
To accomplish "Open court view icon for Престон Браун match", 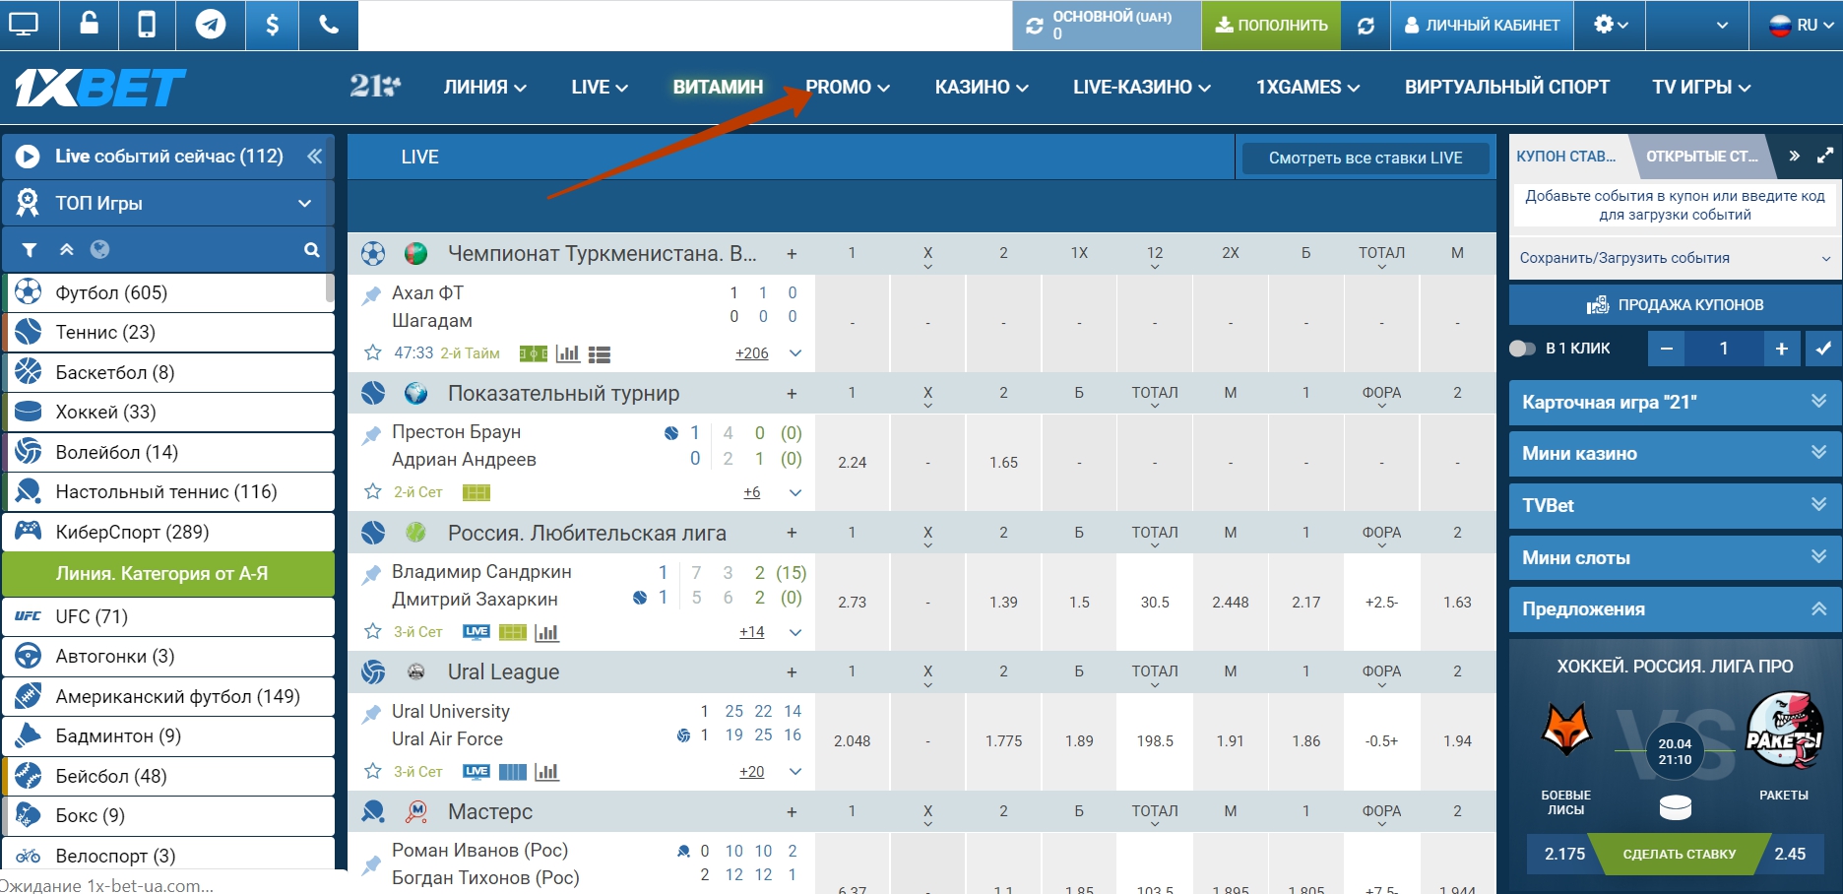I will [477, 492].
